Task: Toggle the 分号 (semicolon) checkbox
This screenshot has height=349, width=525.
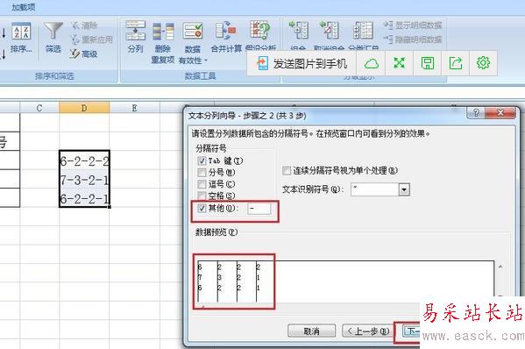Action: pyautogui.click(x=202, y=173)
